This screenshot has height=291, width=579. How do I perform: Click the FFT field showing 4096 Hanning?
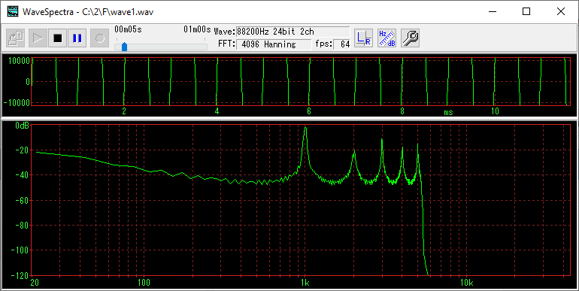(x=274, y=44)
